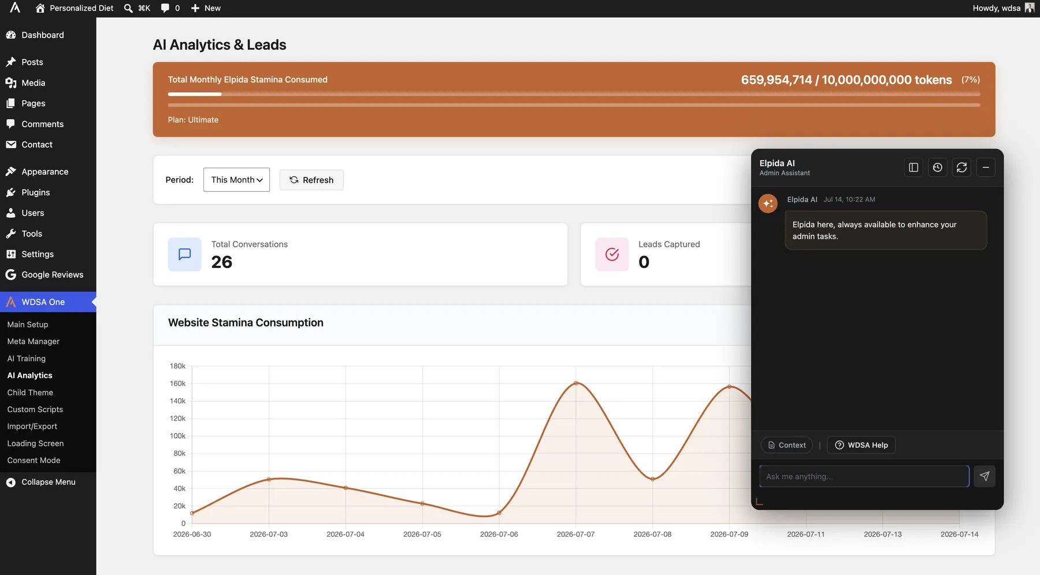
Task: Open Consent Mode submenu
Action: [x=34, y=461]
